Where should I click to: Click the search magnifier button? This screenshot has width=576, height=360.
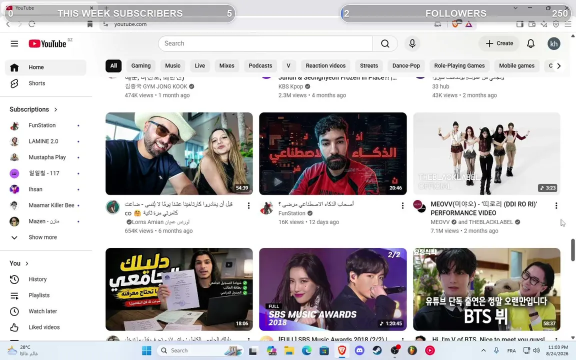pyautogui.click(x=385, y=43)
